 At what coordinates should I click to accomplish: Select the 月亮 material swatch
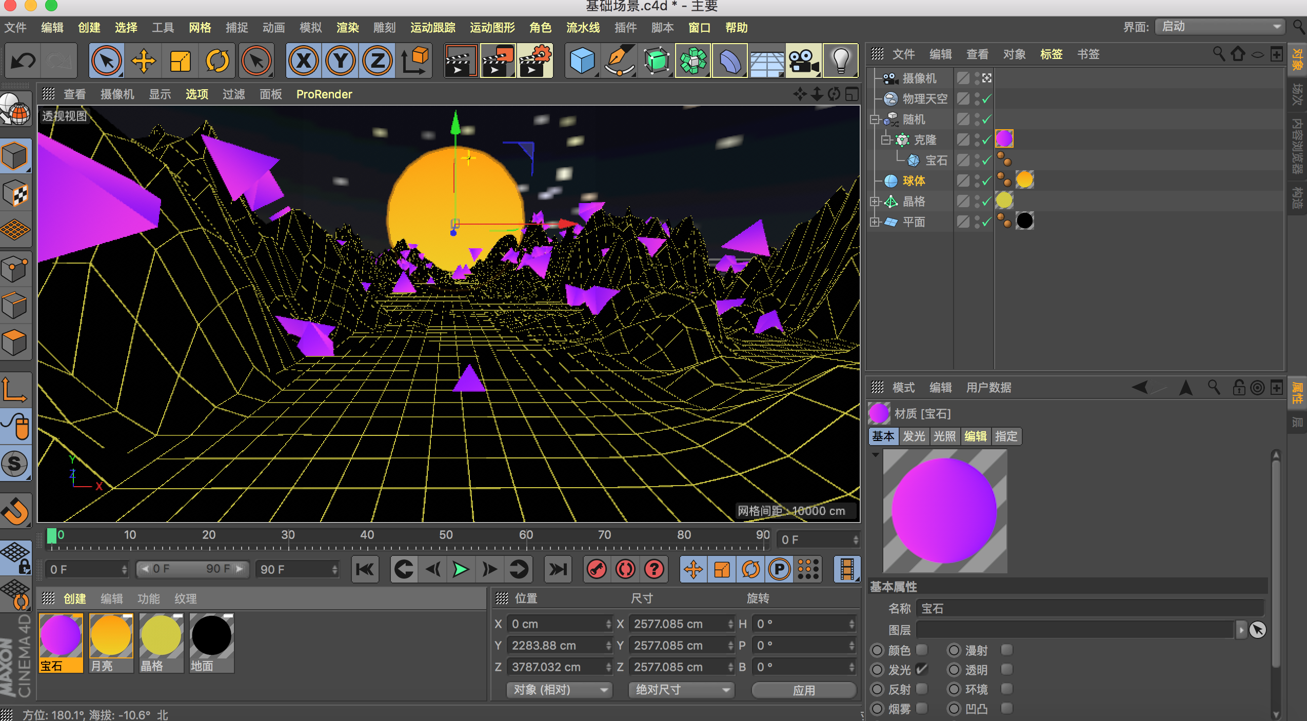pos(111,636)
